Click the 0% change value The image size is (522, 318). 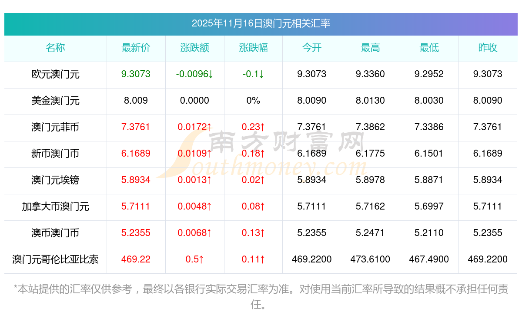pyautogui.click(x=253, y=101)
